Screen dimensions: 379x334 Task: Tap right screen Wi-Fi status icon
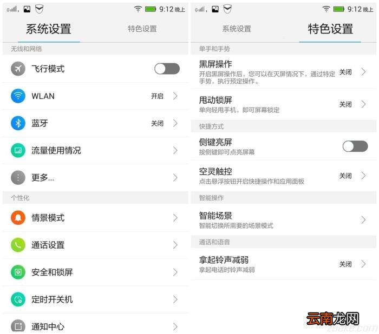tap(326, 9)
